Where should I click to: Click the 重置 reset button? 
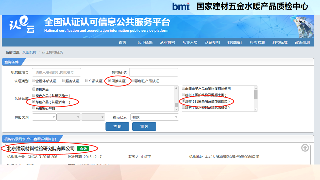click(x=144, y=126)
